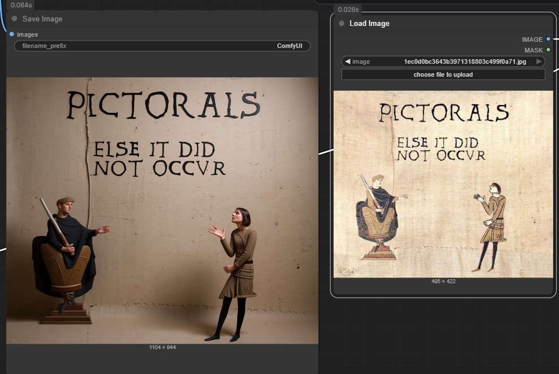This screenshot has width=559, height=374.
Task: Collapse the Load Image node via its dot
Action: tap(342, 23)
